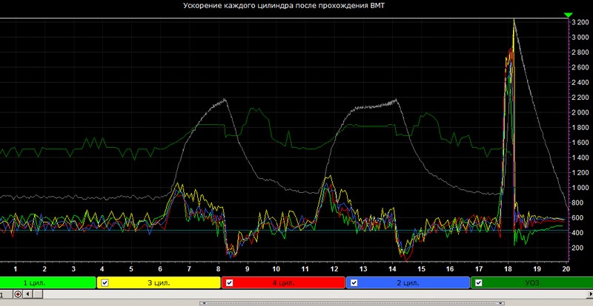Click the round red record icon beside scrollbar
Viewport: 593px width, 306px height.
click(18, 294)
